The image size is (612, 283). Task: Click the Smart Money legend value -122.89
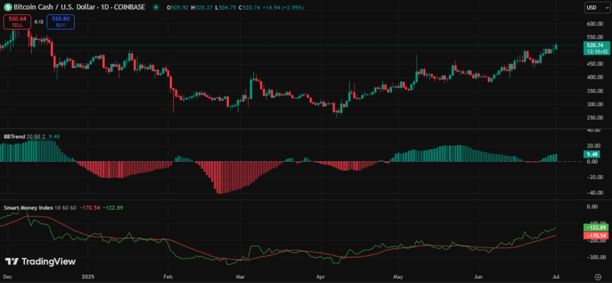click(113, 207)
